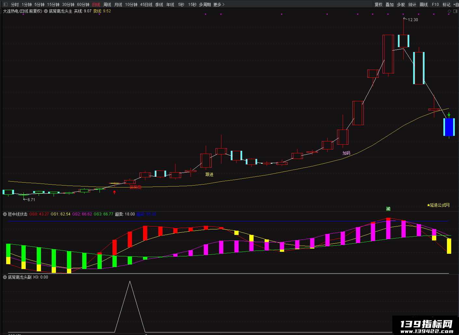Click the diamond marker icon at top right
Image resolution: width=459 pixels, height=335 pixels.
pyautogui.click(x=450, y=11)
